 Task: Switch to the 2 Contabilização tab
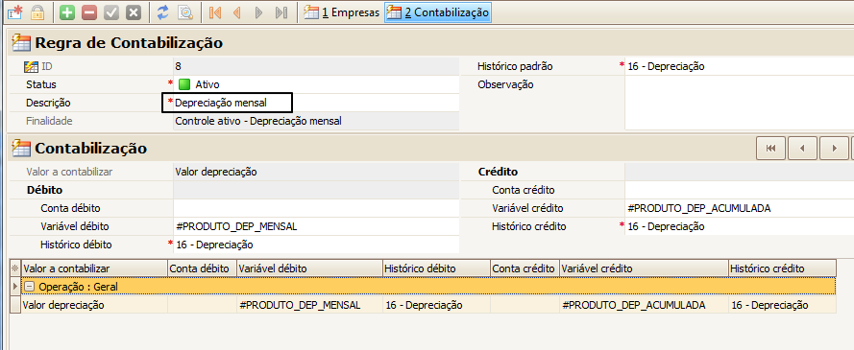coord(438,12)
